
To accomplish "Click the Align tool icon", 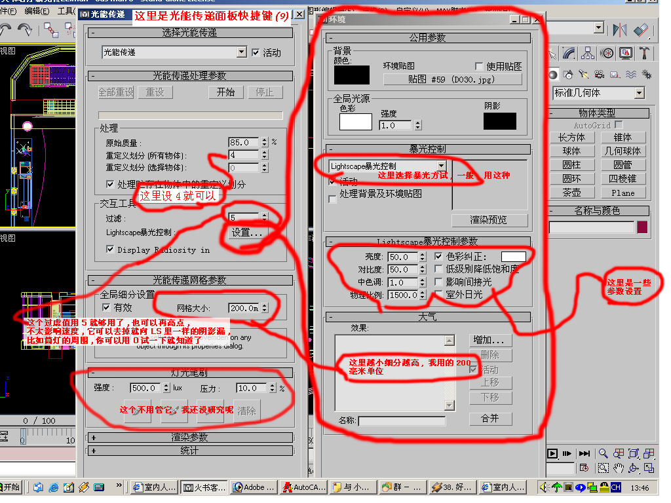I will click(x=641, y=30).
